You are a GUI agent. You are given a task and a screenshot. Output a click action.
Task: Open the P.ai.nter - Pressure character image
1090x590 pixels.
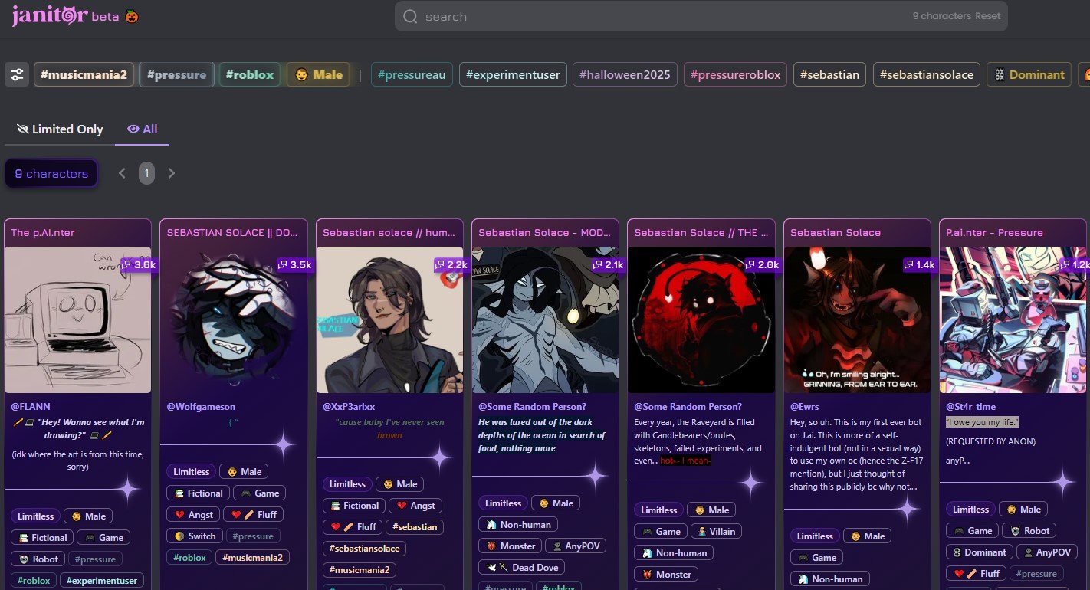pyautogui.click(x=1012, y=320)
